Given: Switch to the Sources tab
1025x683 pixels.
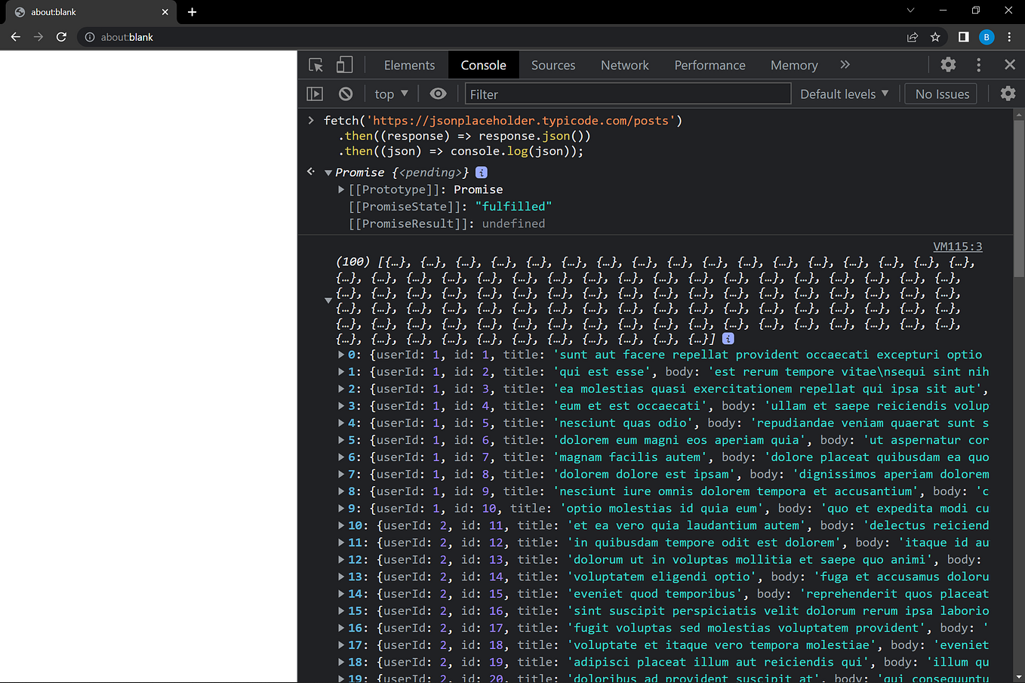Looking at the screenshot, I should point(553,65).
